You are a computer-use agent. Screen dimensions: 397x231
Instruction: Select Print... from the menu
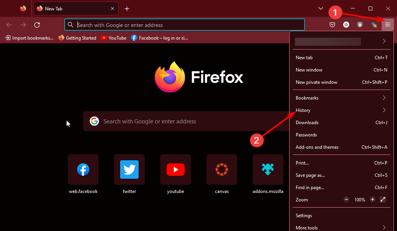tap(341, 163)
